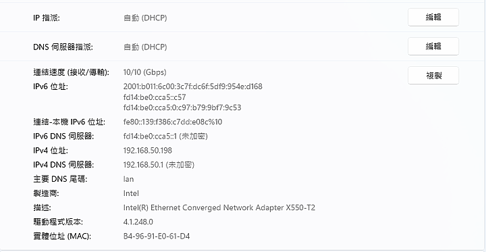
Task: Click 自動 (DHCP) value beside DNS 伺服器指派
Action: tap(145, 47)
